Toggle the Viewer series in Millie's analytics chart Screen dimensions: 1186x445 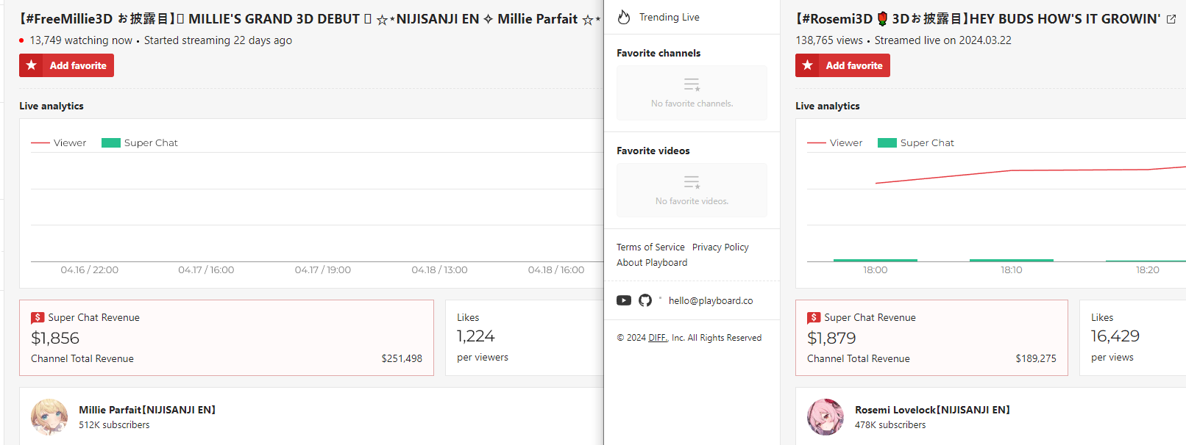point(59,143)
